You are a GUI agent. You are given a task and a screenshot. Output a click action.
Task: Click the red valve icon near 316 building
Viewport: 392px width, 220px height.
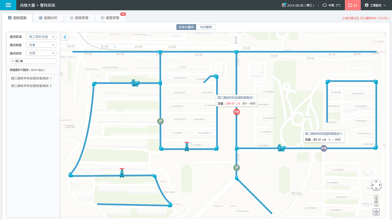(x=187, y=147)
